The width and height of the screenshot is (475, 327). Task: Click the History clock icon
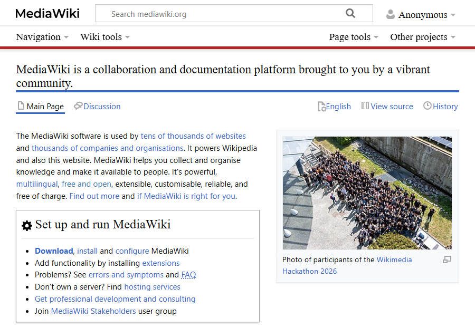427,105
